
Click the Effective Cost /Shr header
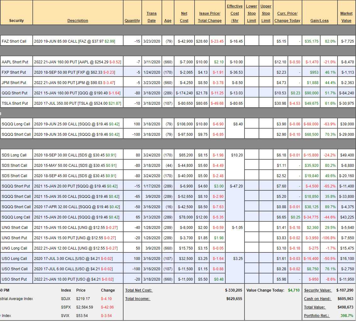coord(235,13)
